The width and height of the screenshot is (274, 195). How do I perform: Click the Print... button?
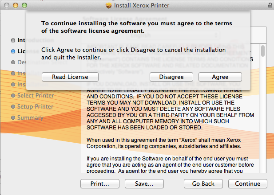point(100,183)
